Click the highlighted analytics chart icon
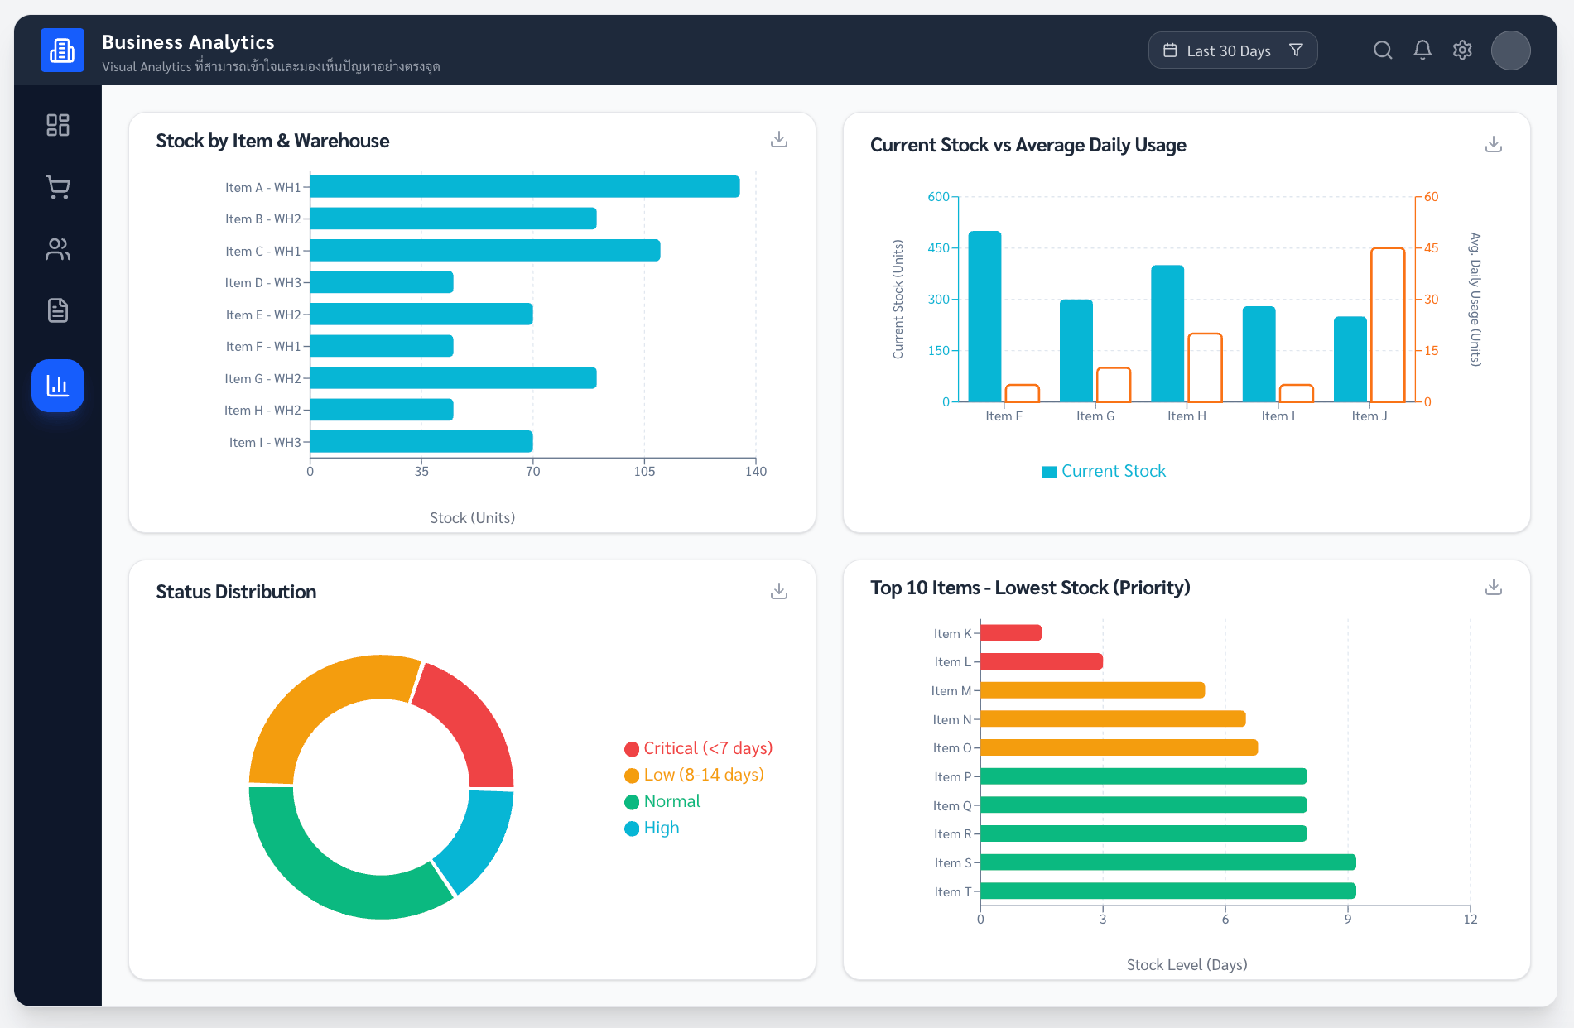The height and width of the screenshot is (1028, 1574). click(57, 385)
